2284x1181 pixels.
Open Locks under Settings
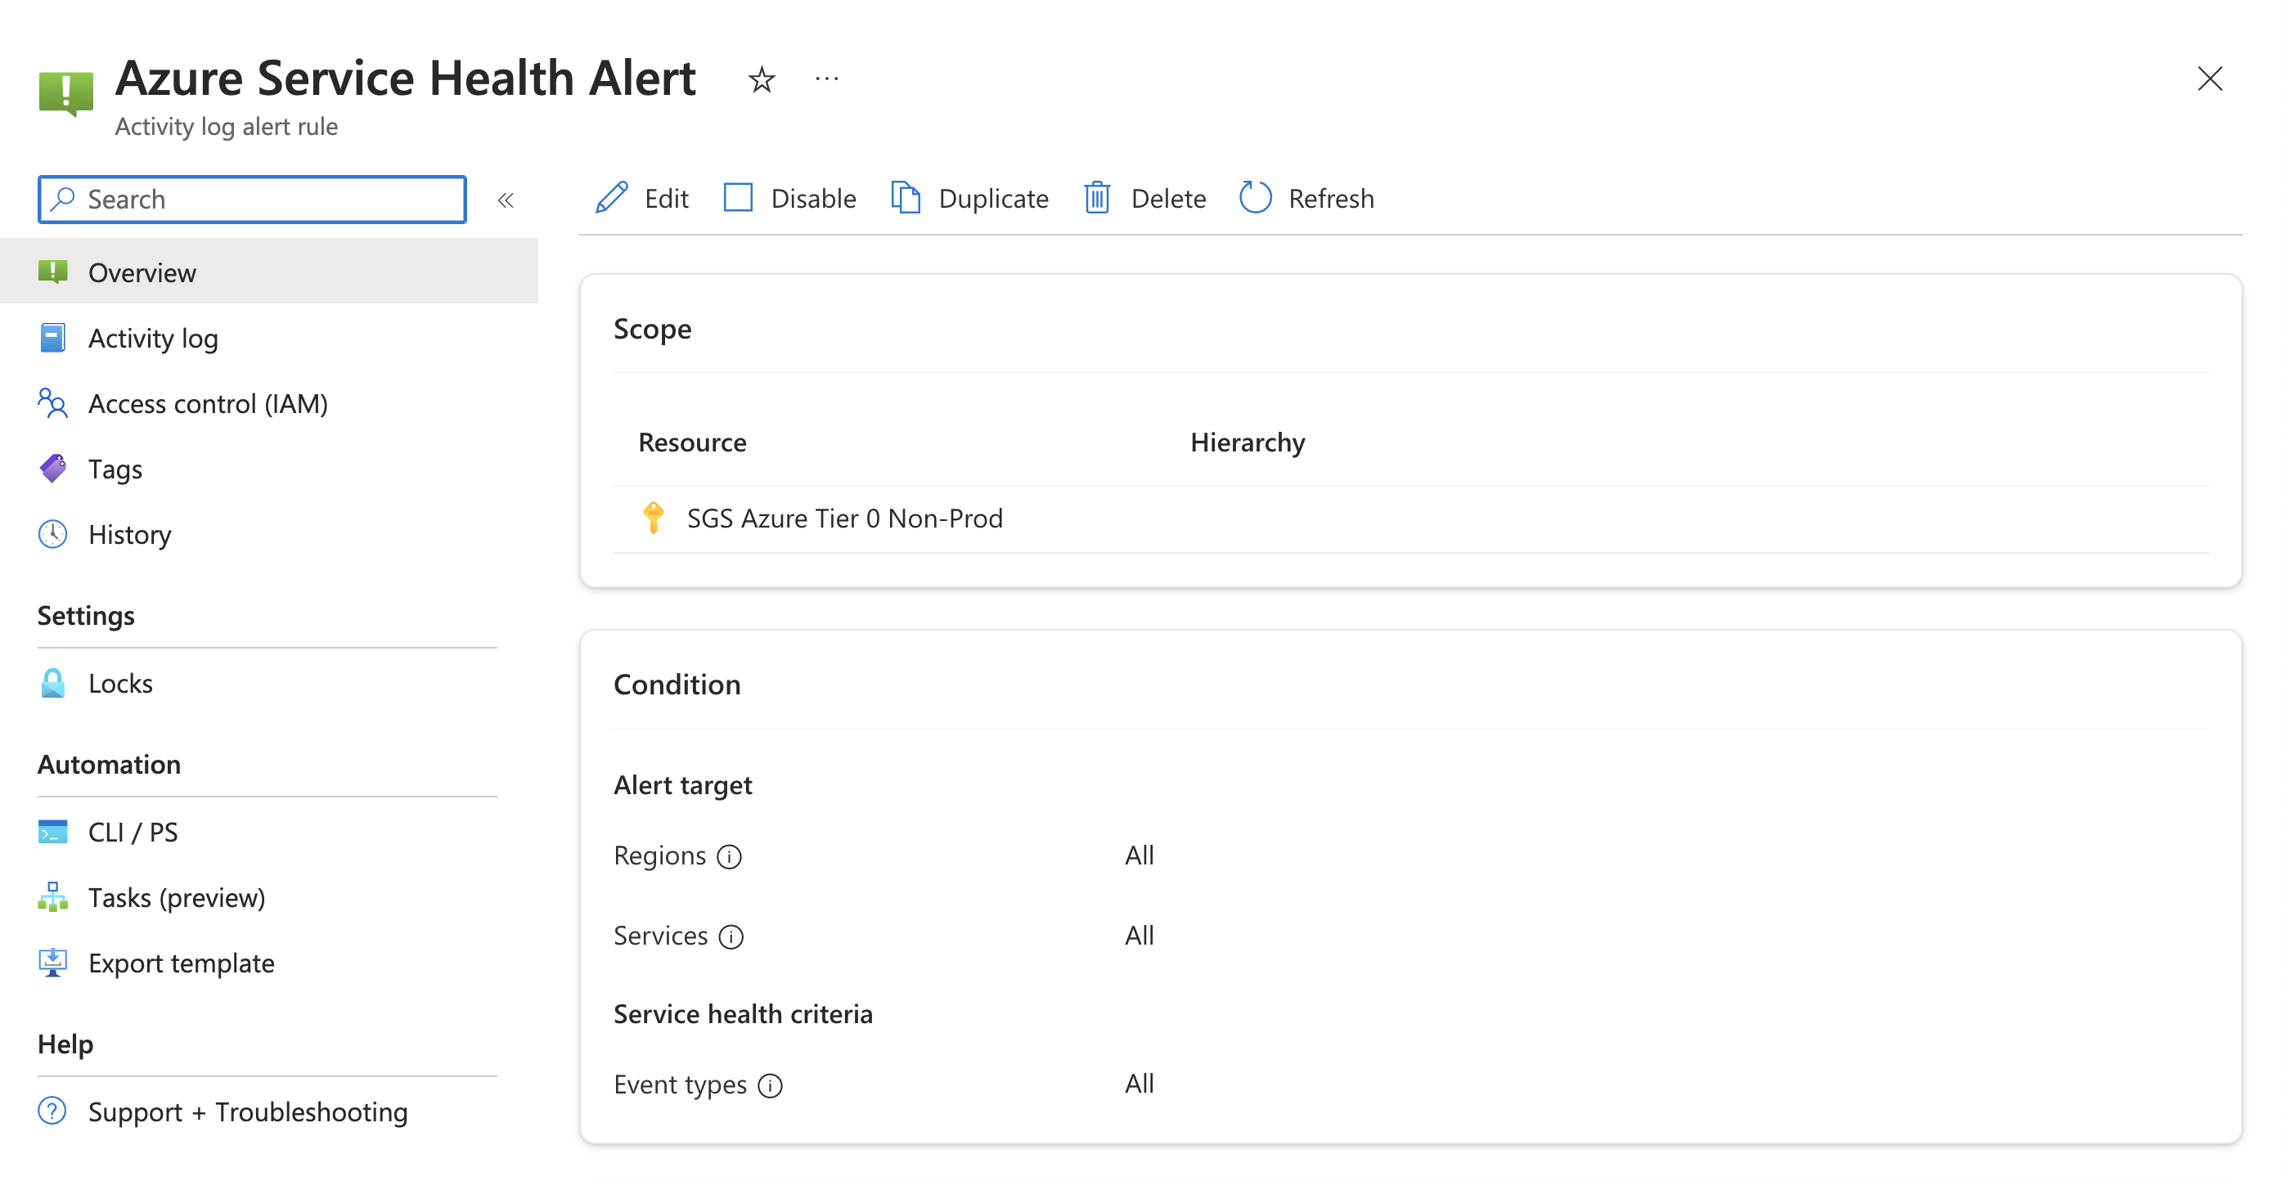[119, 684]
